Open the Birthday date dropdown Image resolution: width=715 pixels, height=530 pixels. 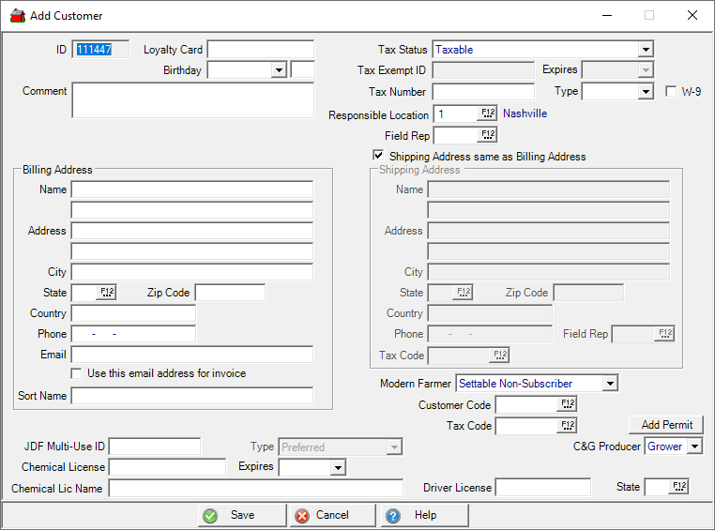tap(278, 70)
